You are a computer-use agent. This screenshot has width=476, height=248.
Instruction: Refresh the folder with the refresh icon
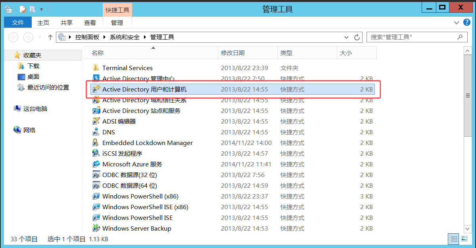pos(357,37)
